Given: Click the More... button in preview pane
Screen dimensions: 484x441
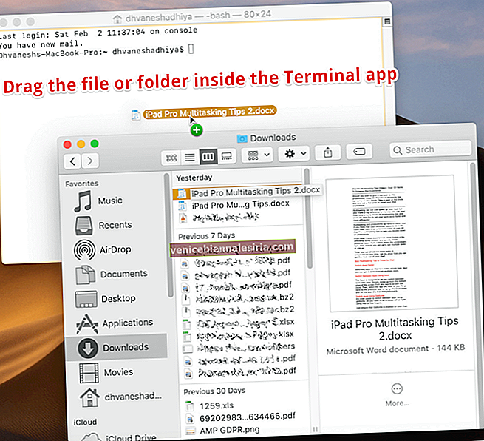Looking at the screenshot, I should 397,395.
